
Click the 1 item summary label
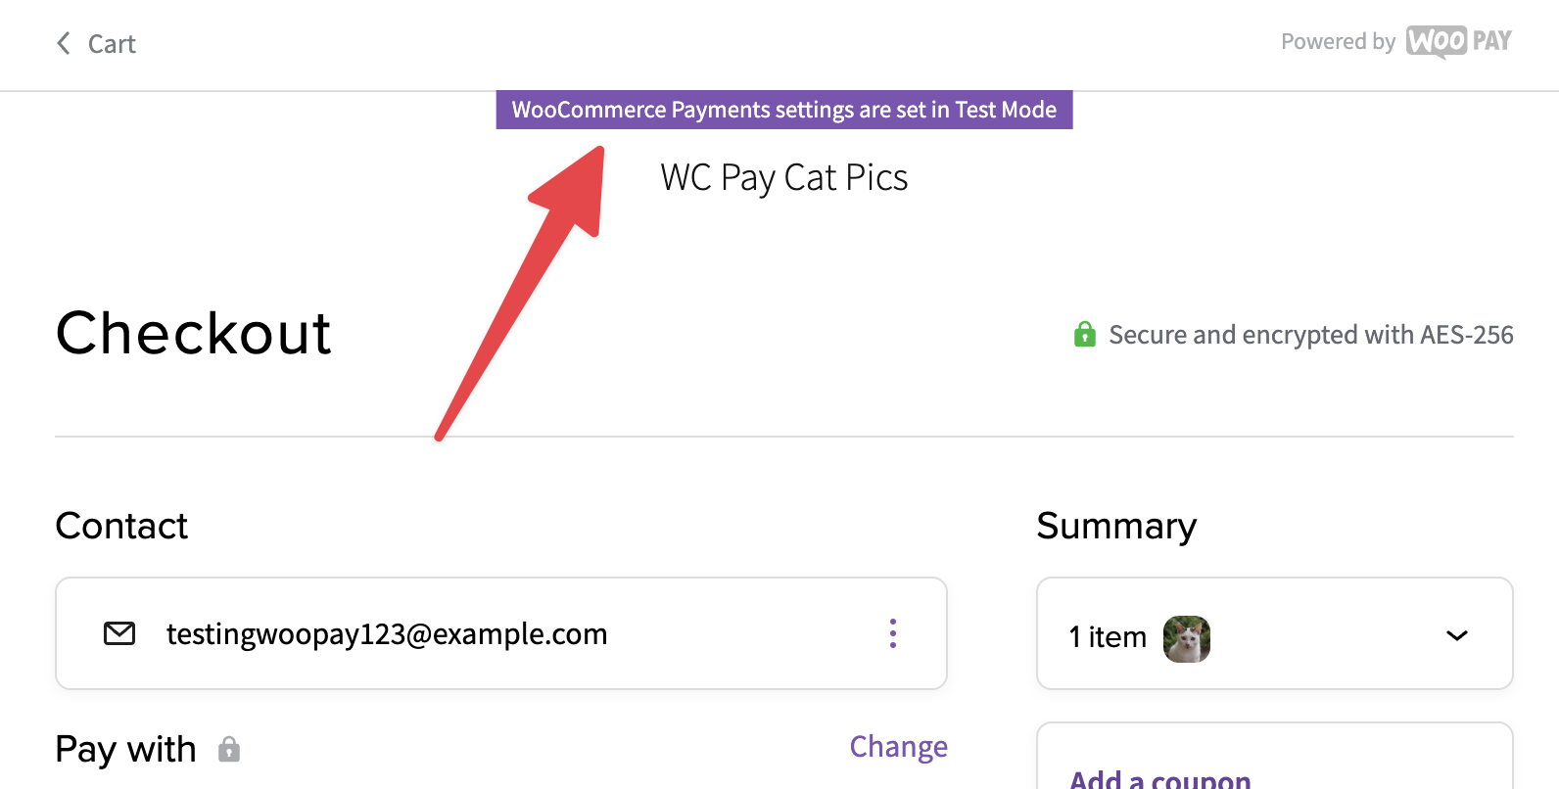(1108, 637)
